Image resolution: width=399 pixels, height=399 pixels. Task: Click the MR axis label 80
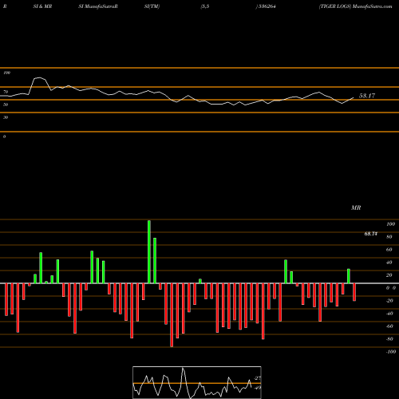[389, 237]
